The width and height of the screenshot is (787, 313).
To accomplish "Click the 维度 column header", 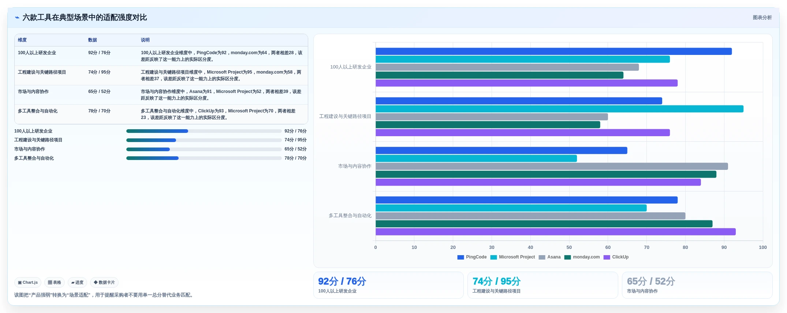I will pyautogui.click(x=22, y=40).
